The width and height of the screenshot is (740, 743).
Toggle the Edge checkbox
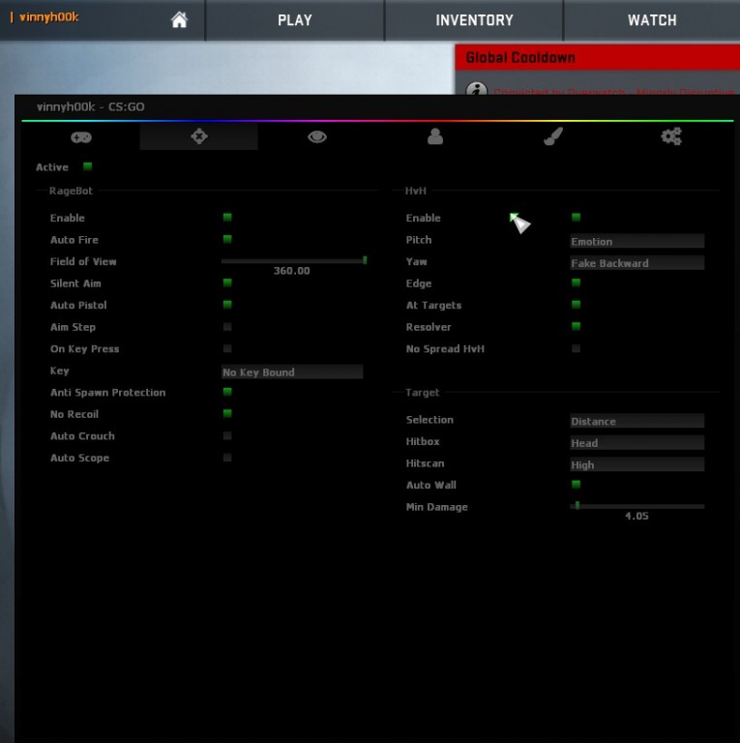tap(577, 282)
